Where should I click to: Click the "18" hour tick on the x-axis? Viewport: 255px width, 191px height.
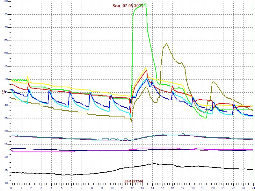(193, 188)
